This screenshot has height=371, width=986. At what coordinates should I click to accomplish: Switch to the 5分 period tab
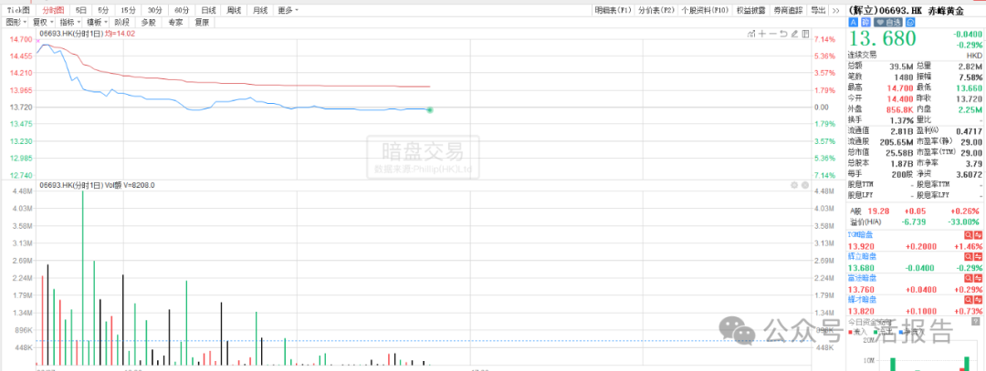pyautogui.click(x=102, y=10)
